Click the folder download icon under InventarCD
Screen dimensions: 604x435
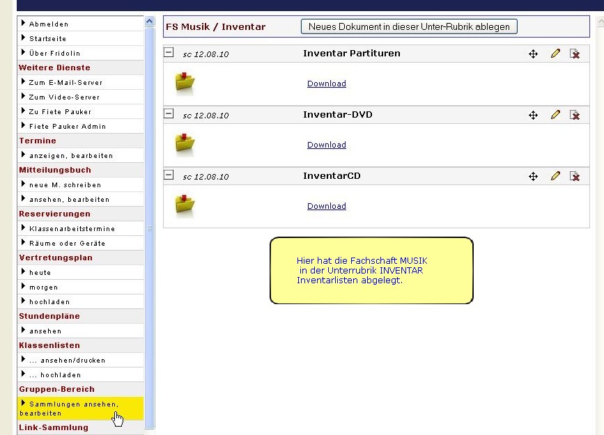[185, 206]
